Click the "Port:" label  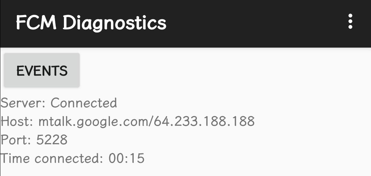(16, 140)
